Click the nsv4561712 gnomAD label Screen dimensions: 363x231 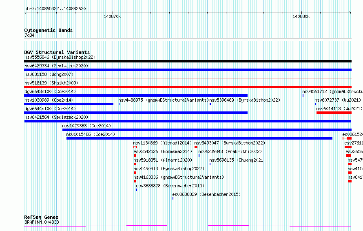click(x=332, y=91)
